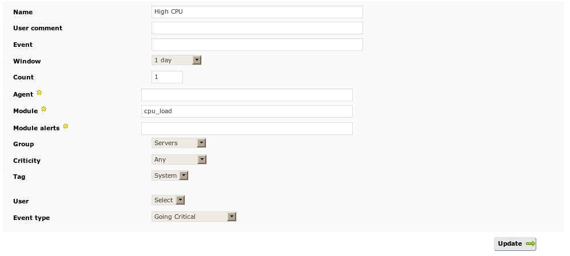This screenshot has width=570, height=256.
Task: Click the empty Event input field
Action: click(257, 45)
